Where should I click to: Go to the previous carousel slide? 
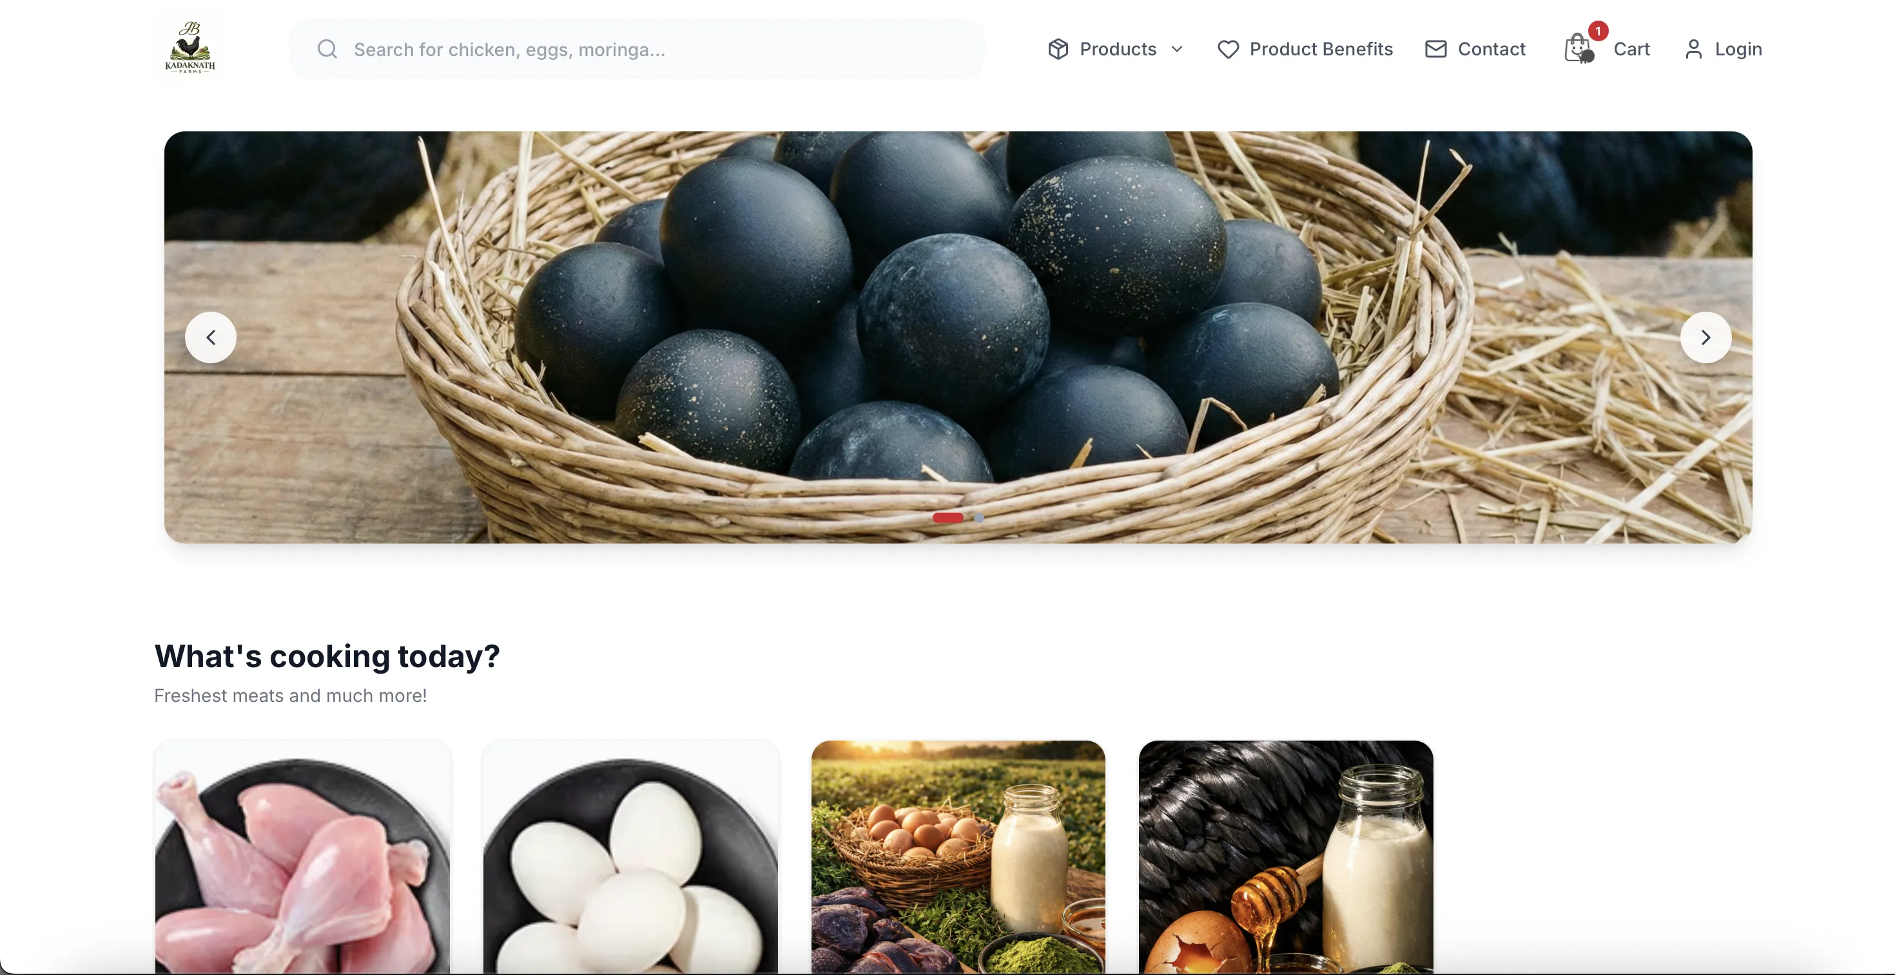point(210,337)
